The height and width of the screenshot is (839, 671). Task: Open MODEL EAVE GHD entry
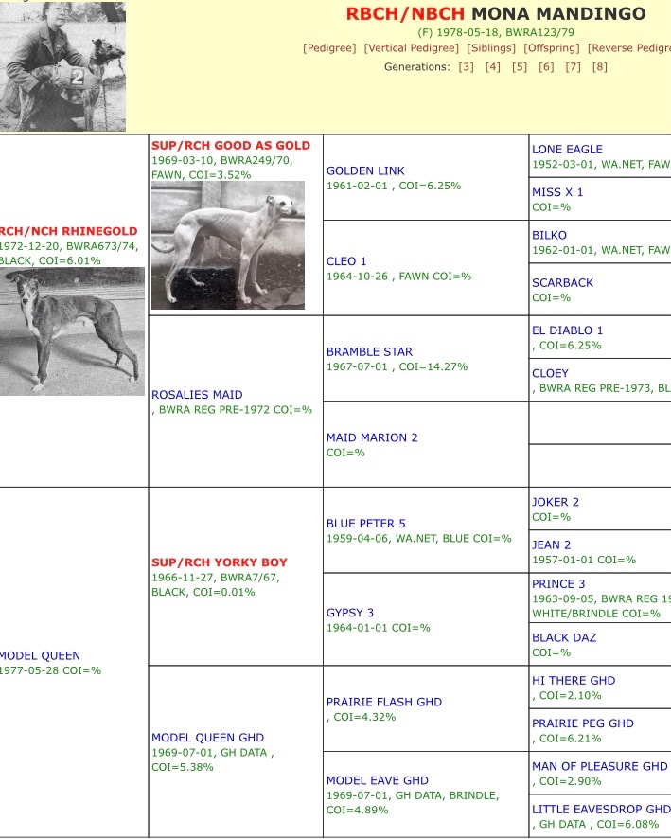tap(377, 780)
